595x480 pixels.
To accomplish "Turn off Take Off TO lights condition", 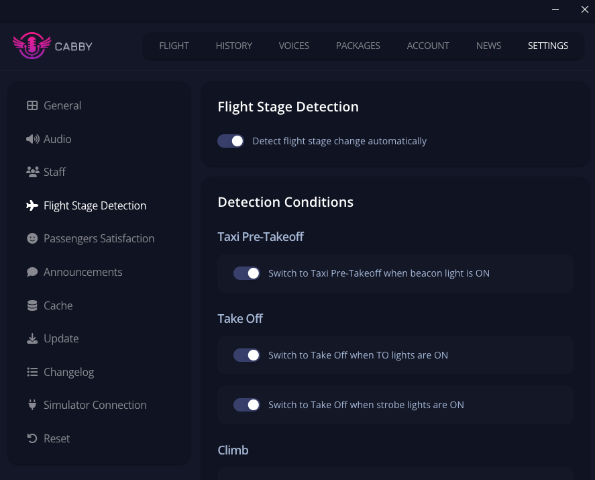I will pos(247,355).
